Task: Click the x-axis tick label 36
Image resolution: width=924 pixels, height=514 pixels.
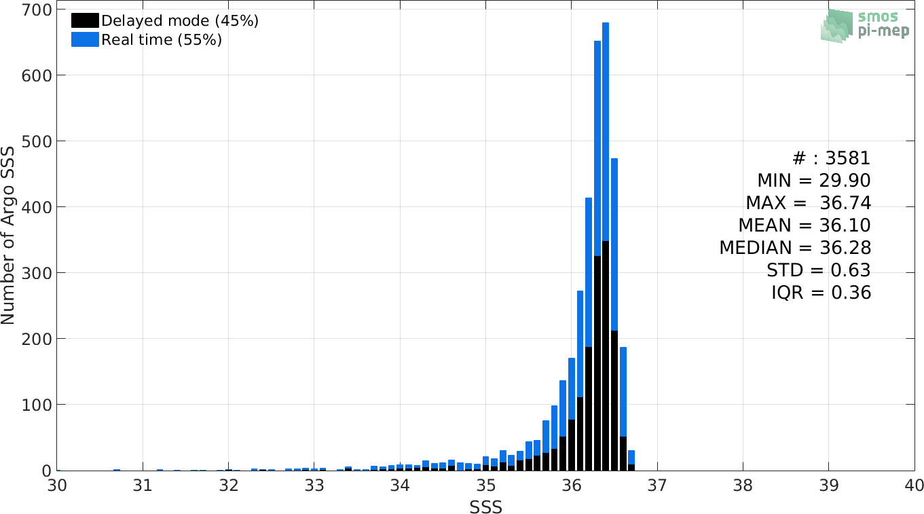Action: [572, 486]
